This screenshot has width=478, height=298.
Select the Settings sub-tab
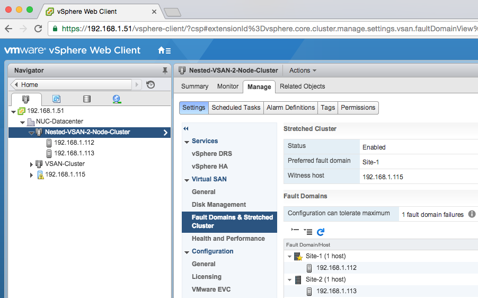point(194,108)
